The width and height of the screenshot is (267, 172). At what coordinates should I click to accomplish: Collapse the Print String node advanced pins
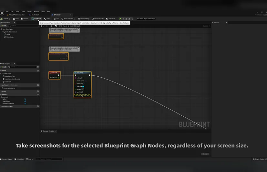click(83, 97)
